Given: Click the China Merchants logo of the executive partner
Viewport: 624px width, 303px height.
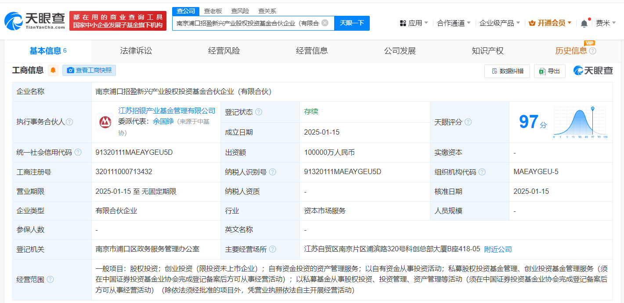Looking at the screenshot, I should (x=105, y=122).
